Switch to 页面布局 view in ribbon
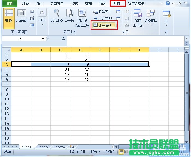Viewport: 191px width, 157px height. (22, 16)
